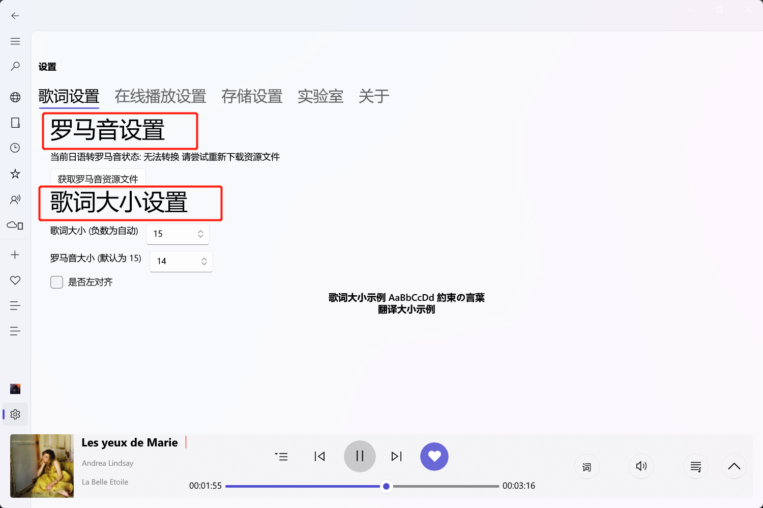Open the 实验室 settings tab
The width and height of the screenshot is (763, 508).
tap(320, 97)
